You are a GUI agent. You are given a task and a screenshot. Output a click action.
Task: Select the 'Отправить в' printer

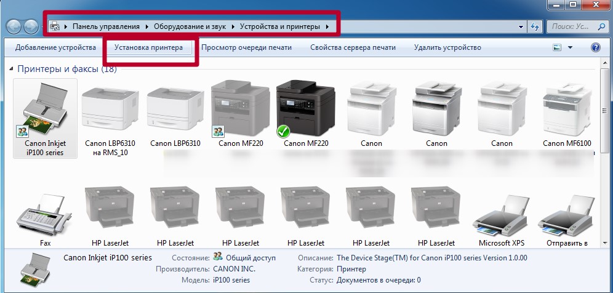click(567, 219)
